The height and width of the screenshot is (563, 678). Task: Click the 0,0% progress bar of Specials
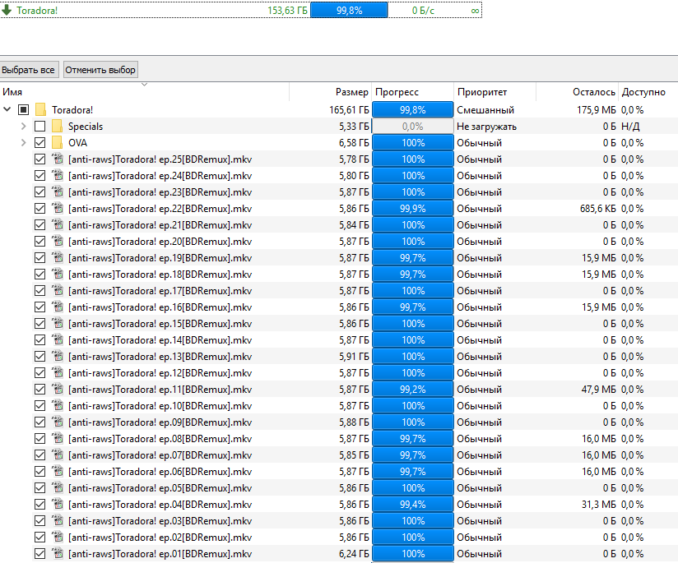(412, 127)
